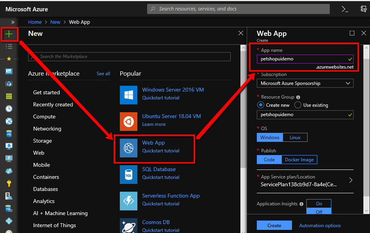Open Automation options link
Viewport: 370px width, 233px height.
point(320,226)
